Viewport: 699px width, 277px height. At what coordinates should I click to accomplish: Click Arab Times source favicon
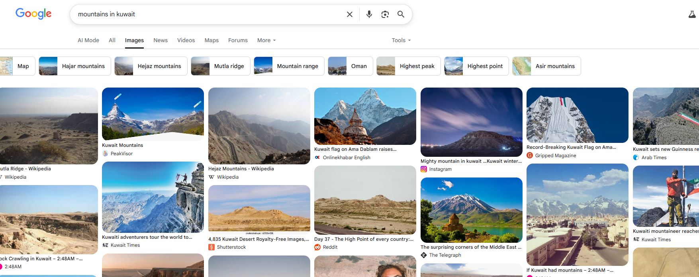(636, 157)
